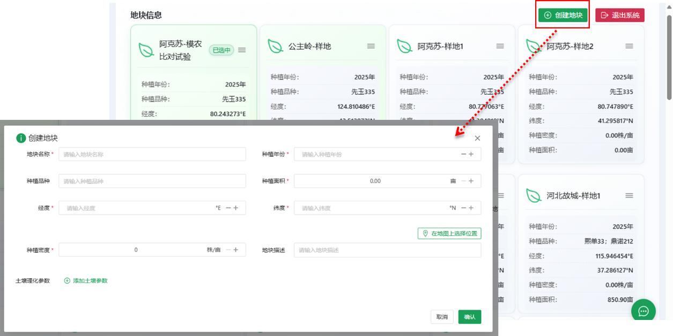The width and height of the screenshot is (673, 336).
Task: Open menu icon on 河北故城-样地1 card
Action: pos(630,196)
